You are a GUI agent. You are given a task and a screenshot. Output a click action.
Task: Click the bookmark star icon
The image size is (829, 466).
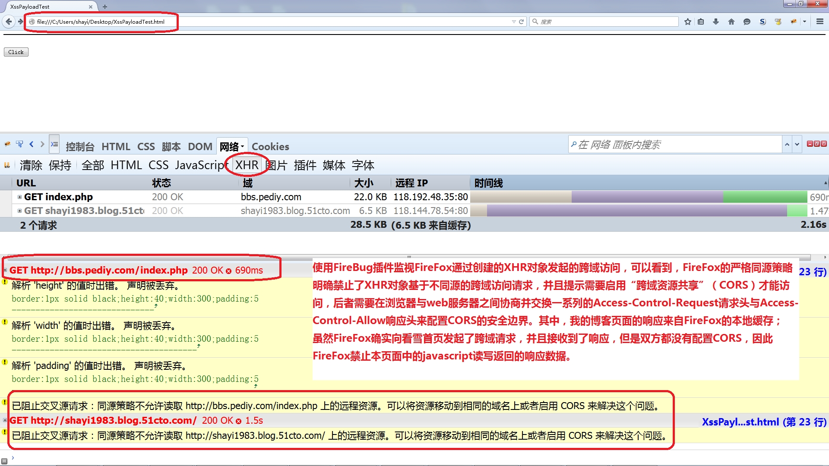click(688, 22)
